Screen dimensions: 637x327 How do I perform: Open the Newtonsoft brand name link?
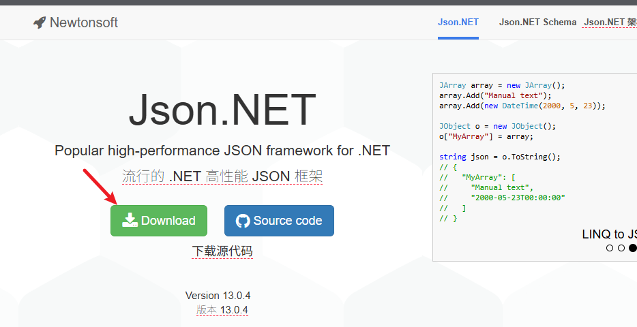point(84,22)
